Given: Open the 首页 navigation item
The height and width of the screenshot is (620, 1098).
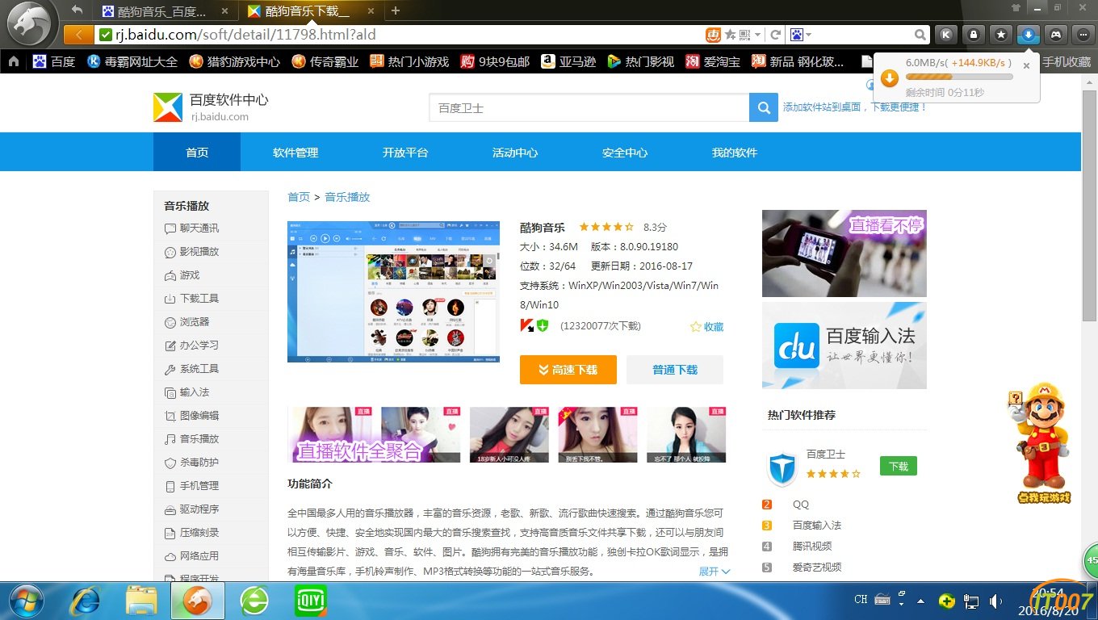Looking at the screenshot, I should coord(197,152).
